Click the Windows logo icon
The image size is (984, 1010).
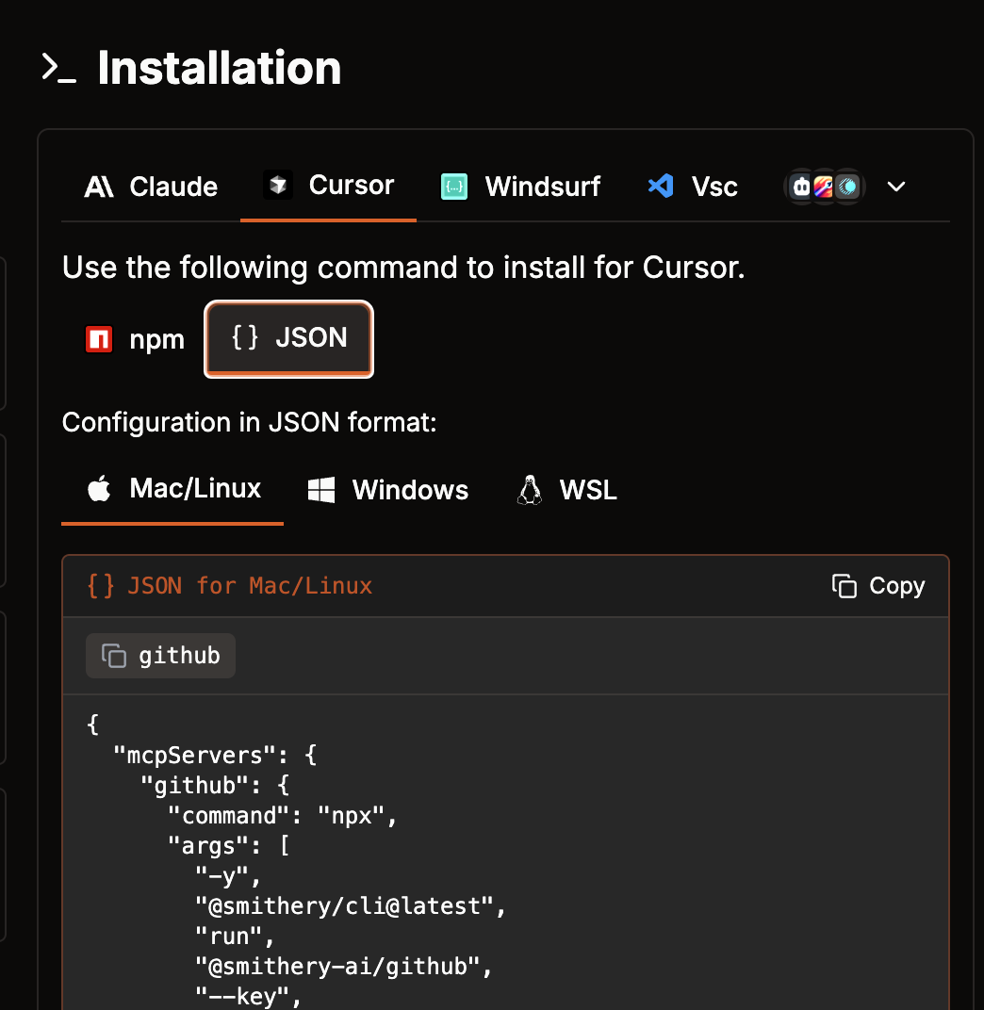[320, 490]
